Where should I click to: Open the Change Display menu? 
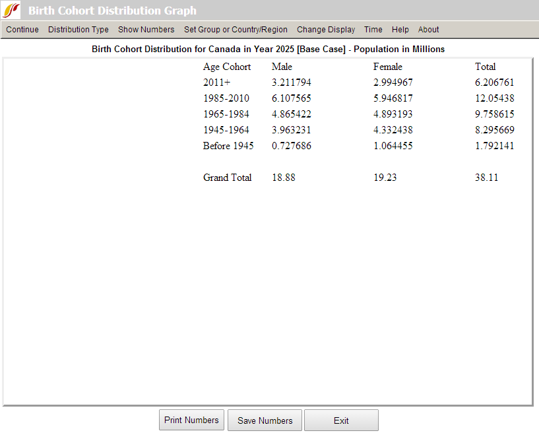tap(325, 29)
